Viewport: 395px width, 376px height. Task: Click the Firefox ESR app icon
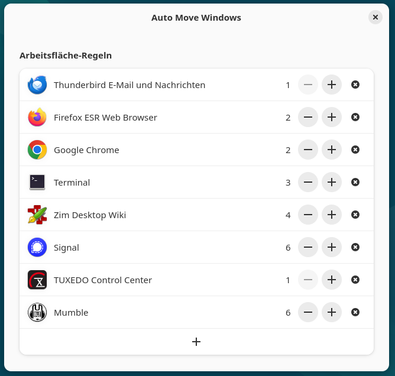tap(37, 118)
